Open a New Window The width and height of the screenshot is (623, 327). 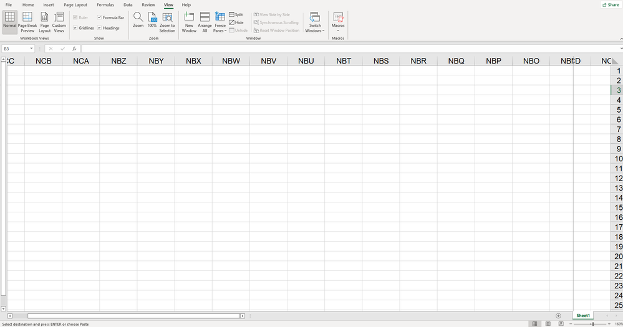pos(189,22)
